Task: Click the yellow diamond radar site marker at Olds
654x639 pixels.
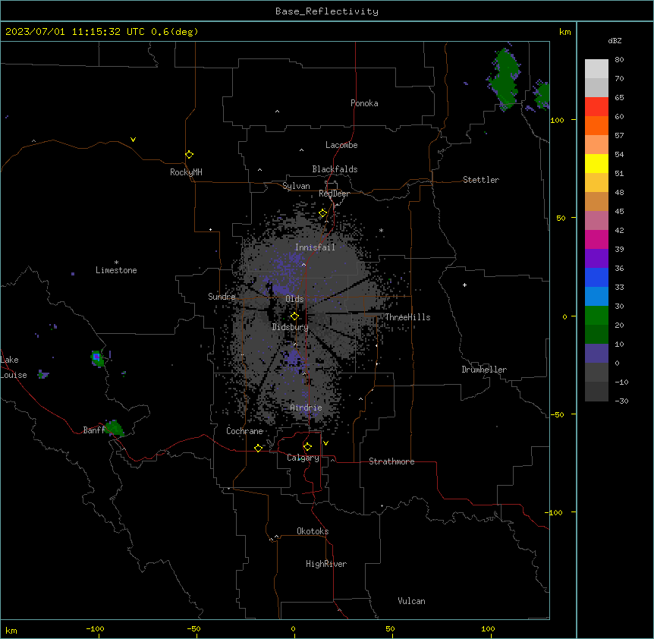Action: 294,316
